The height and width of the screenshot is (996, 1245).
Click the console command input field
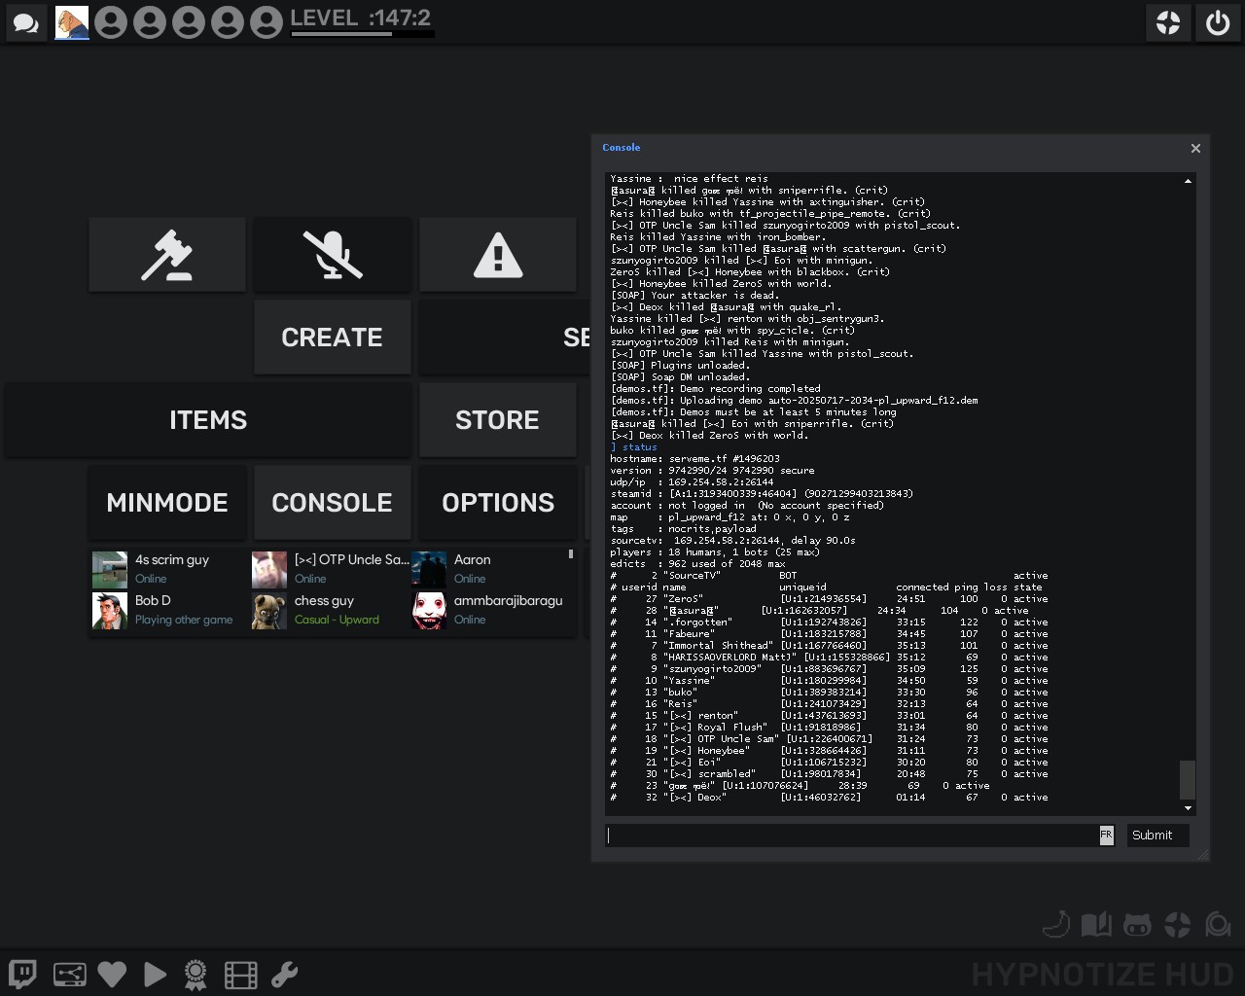coord(851,836)
